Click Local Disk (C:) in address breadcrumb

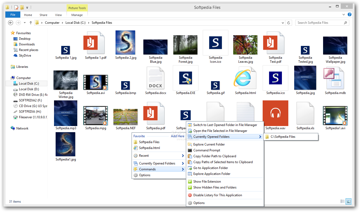click(75, 23)
